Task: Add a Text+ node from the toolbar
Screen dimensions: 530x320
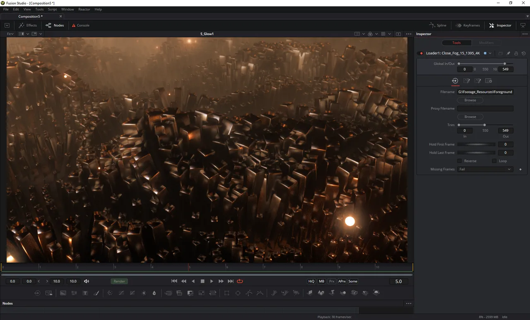Action: pos(85,293)
